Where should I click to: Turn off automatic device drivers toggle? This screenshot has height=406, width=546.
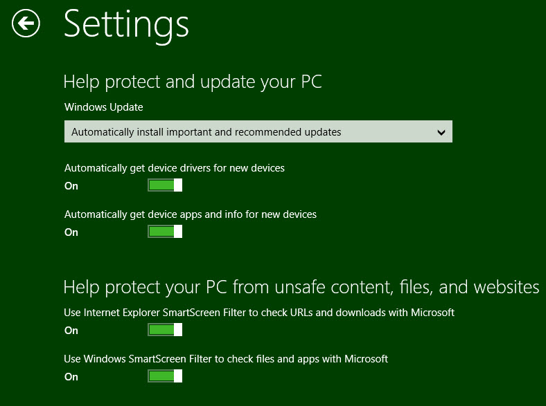(x=165, y=185)
